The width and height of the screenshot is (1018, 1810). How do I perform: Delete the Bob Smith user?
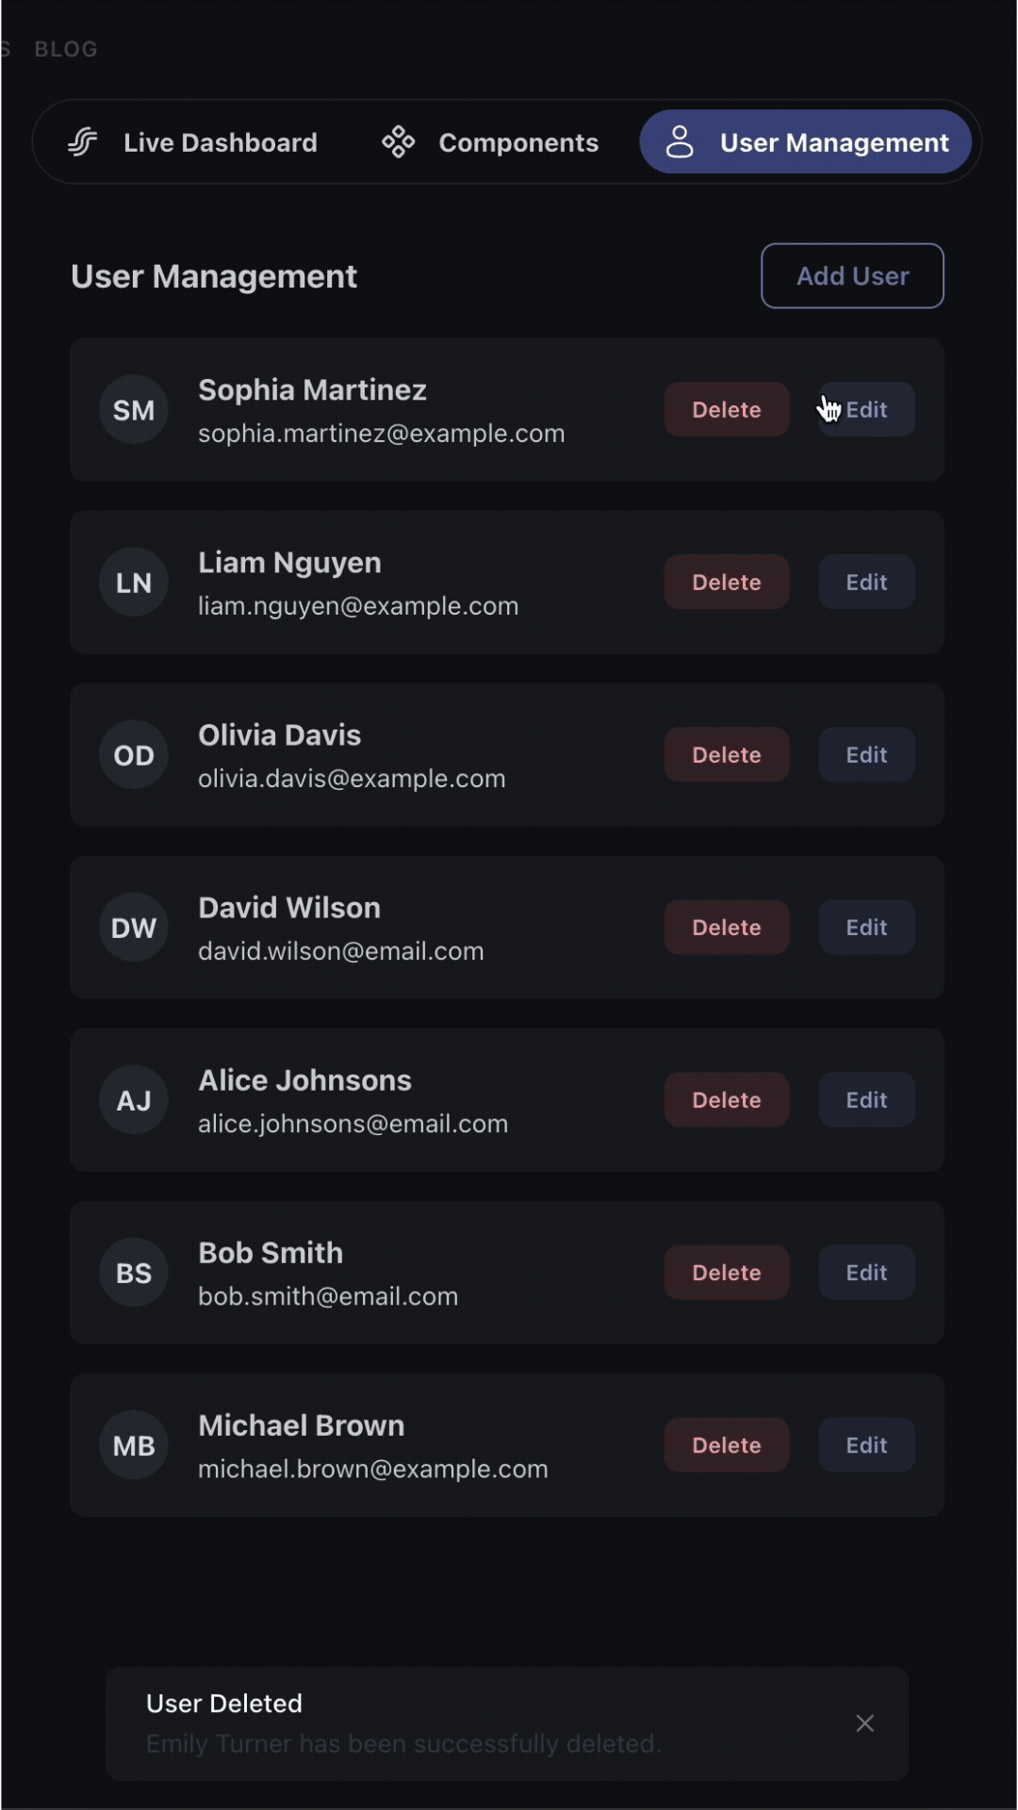(726, 1273)
